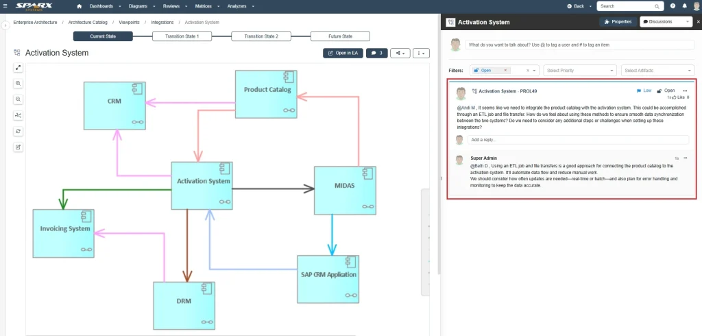Image resolution: width=702 pixels, height=336 pixels.
Task: Expand the Dashboards menu
Action: (x=105, y=6)
